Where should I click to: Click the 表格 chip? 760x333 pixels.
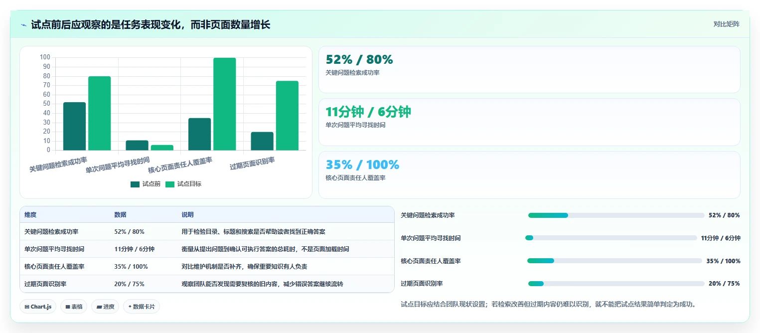[74, 307]
